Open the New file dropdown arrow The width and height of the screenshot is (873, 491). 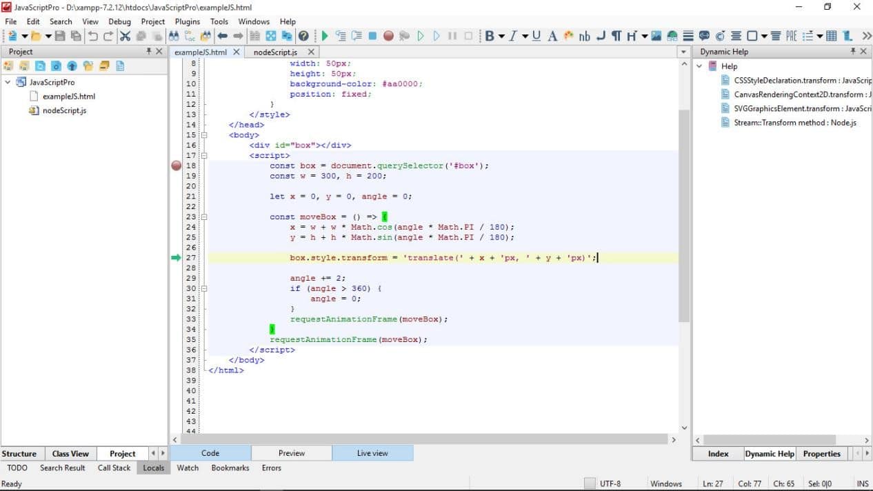[x=25, y=36]
